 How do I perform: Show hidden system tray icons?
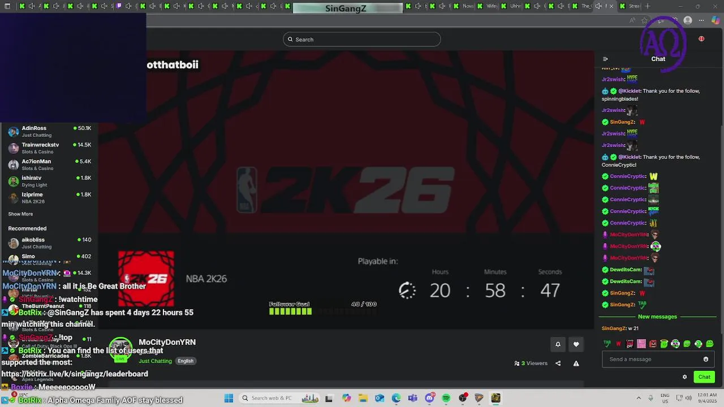click(639, 398)
